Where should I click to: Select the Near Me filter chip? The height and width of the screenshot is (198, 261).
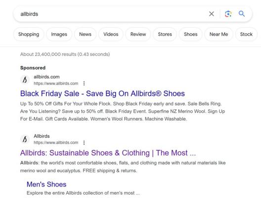coord(218,34)
